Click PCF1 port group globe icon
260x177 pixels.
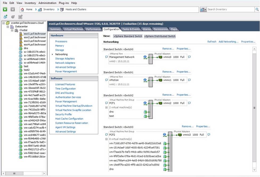pyautogui.click(x=145, y=103)
